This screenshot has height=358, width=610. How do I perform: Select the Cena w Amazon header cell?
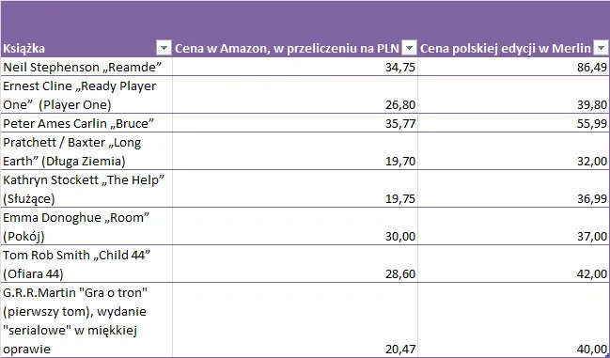(x=295, y=29)
